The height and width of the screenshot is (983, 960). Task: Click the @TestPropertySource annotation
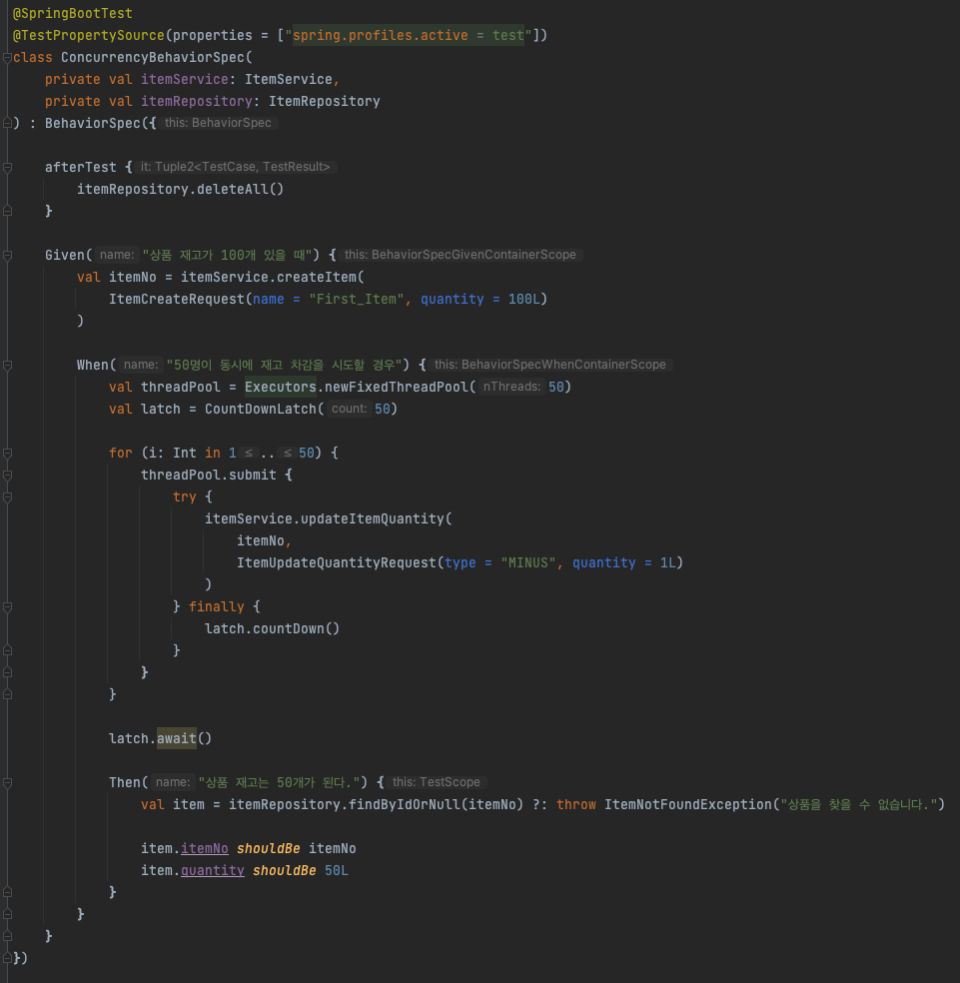tap(89, 35)
